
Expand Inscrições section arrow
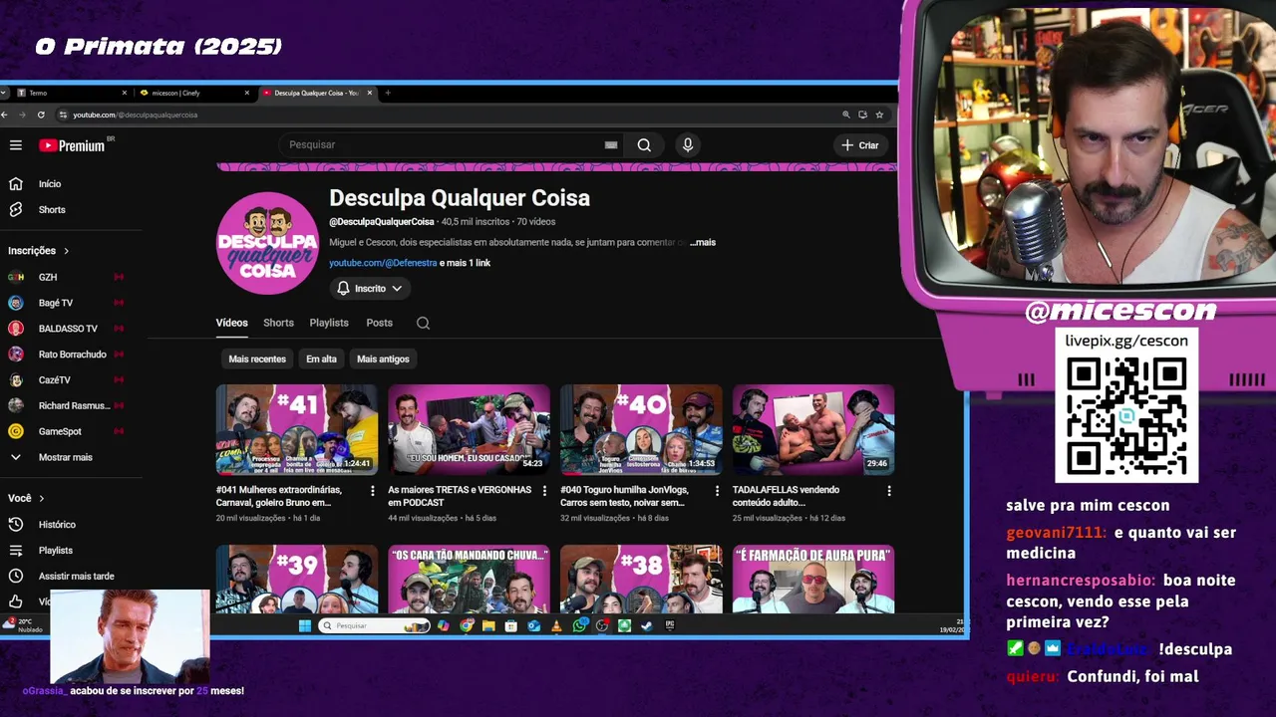67,251
